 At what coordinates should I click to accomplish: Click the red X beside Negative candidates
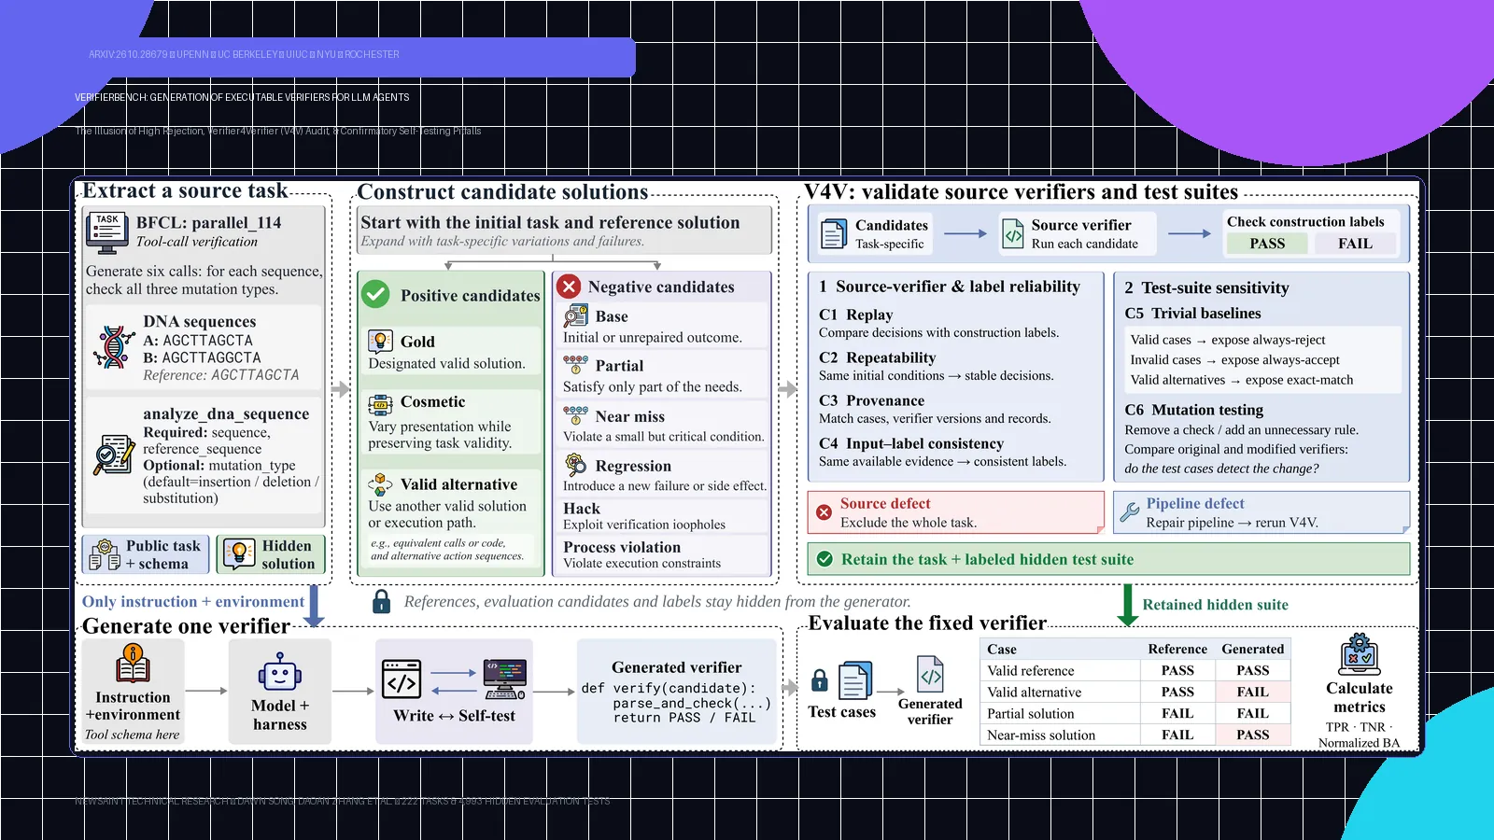(569, 287)
